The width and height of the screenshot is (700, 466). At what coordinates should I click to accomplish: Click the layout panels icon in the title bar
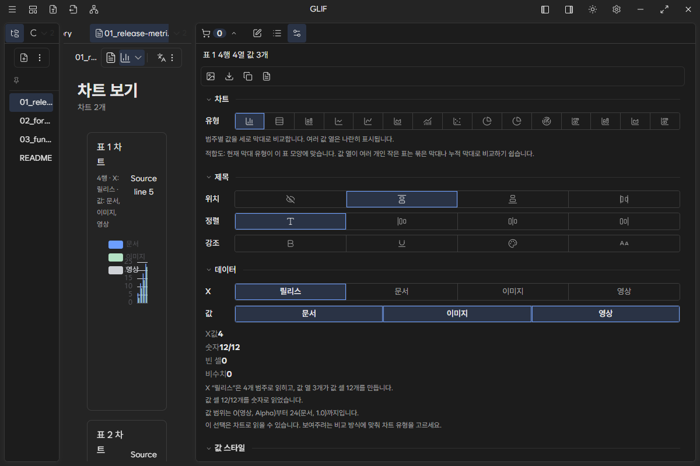point(33,9)
